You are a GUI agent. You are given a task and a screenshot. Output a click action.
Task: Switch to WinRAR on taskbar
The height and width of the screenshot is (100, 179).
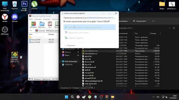click(x=107, y=97)
